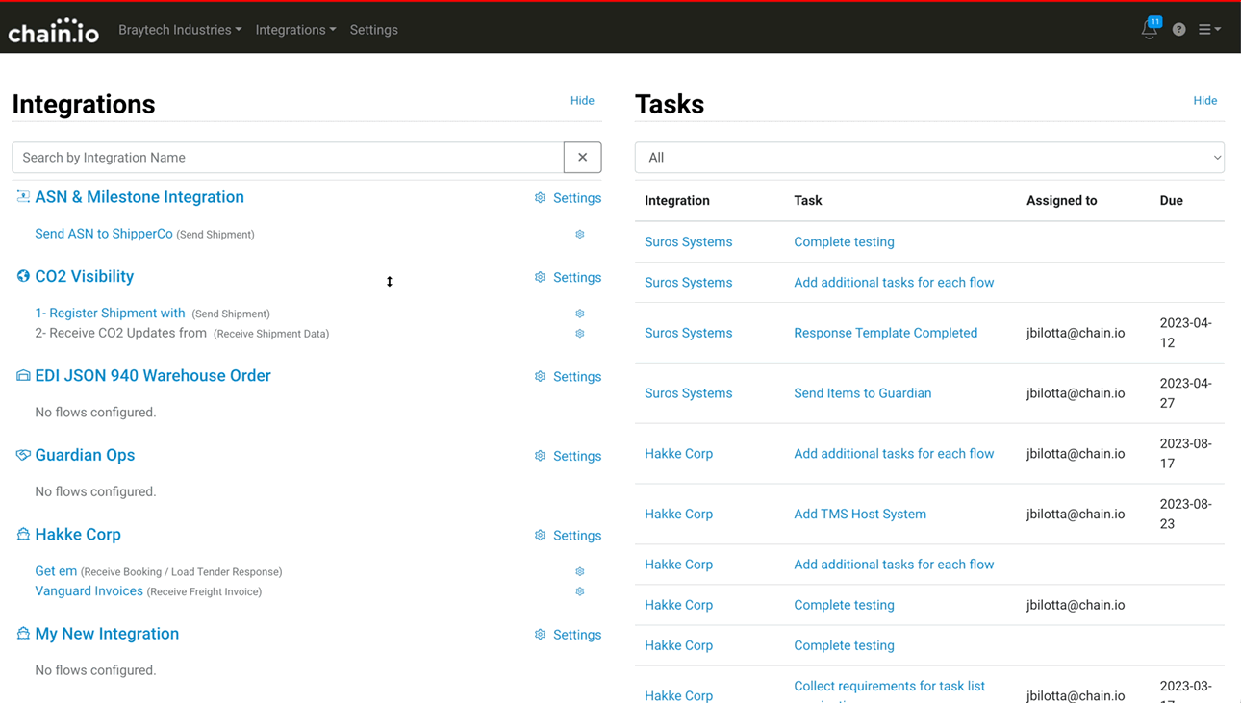
Task: Click gear icon for Vanguard Invoices flow
Action: coord(580,591)
